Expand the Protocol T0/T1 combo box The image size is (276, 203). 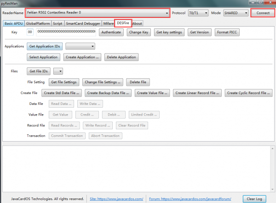coord(198,13)
